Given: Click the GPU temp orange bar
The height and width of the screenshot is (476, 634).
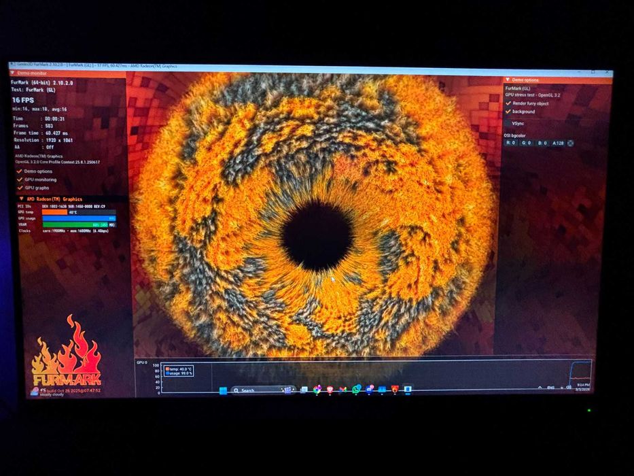Looking at the screenshot, I should click(55, 212).
